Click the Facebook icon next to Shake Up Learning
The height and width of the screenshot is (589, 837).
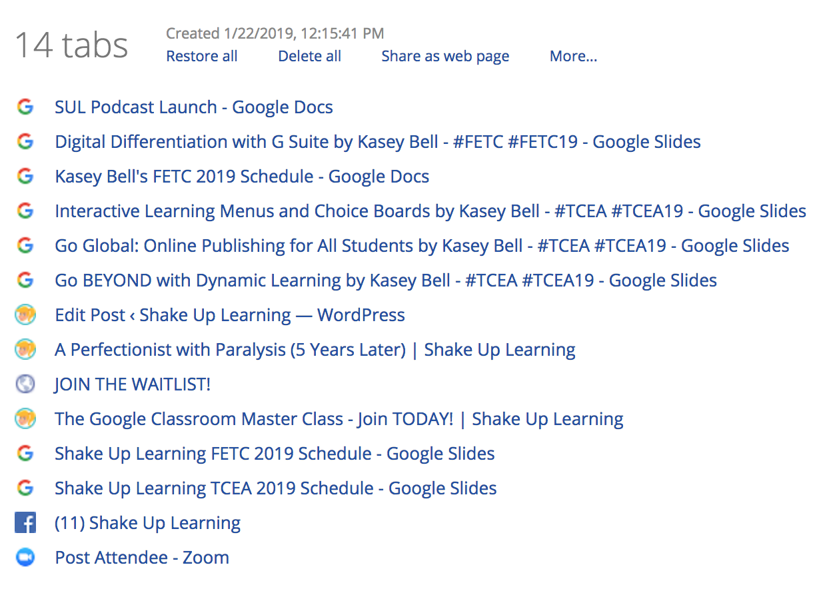coord(25,522)
